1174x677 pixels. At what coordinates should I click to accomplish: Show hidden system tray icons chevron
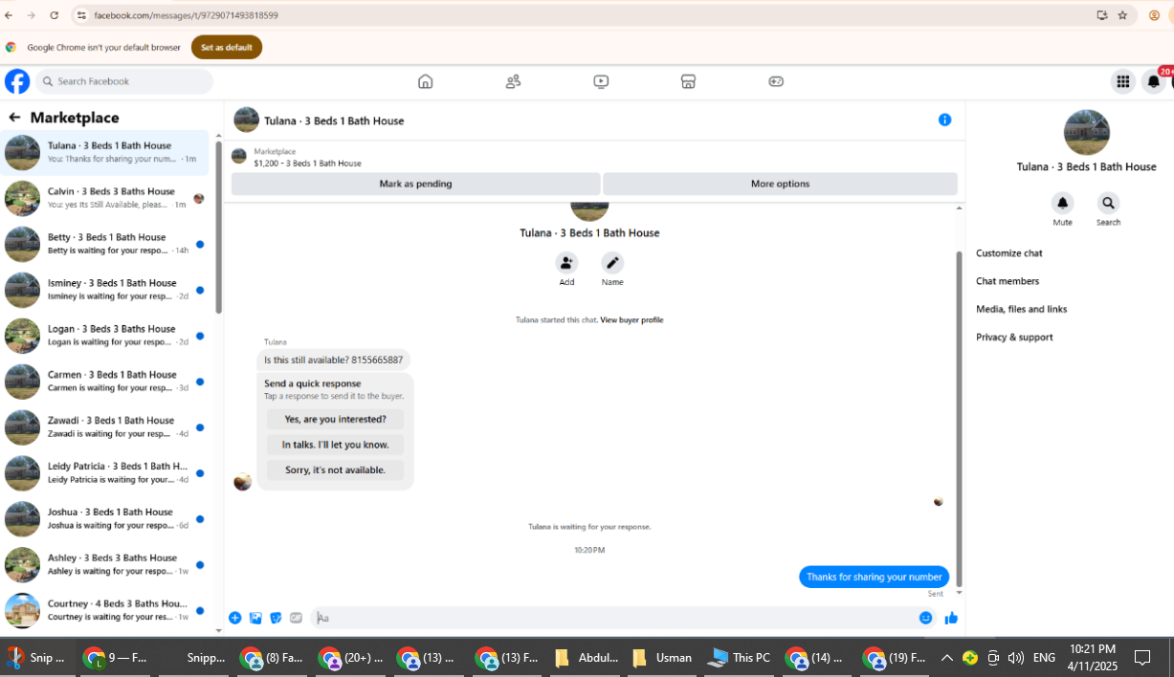[x=946, y=658]
